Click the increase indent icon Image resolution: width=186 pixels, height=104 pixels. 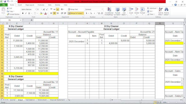[x=65, y=13]
